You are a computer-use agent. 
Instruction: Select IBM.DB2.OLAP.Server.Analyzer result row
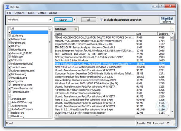(x=112, y=47)
